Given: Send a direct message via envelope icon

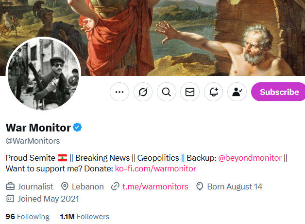Looking at the screenshot, I should tap(190, 92).
